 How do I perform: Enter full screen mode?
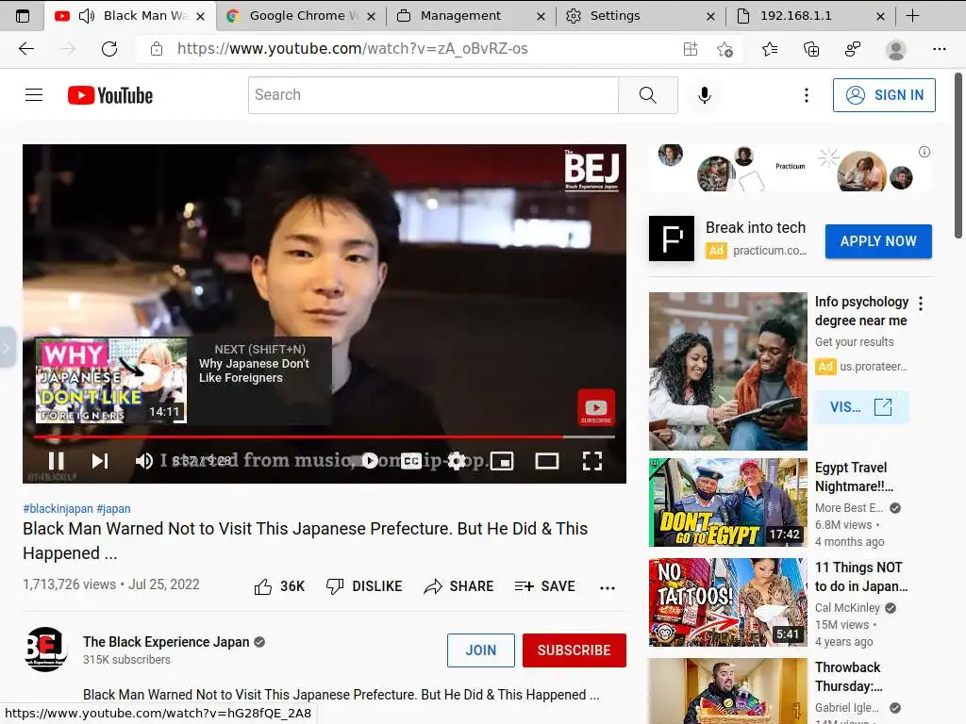pos(592,460)
